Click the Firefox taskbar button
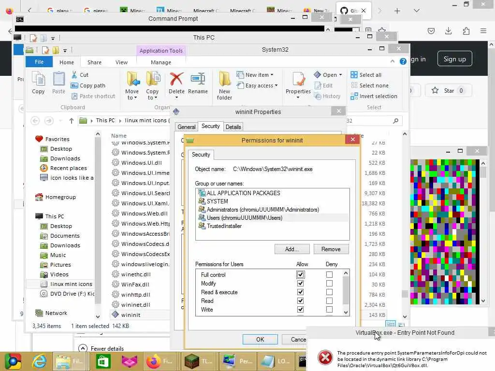Viewport: 495px width, 371px height. coord(160,361)
